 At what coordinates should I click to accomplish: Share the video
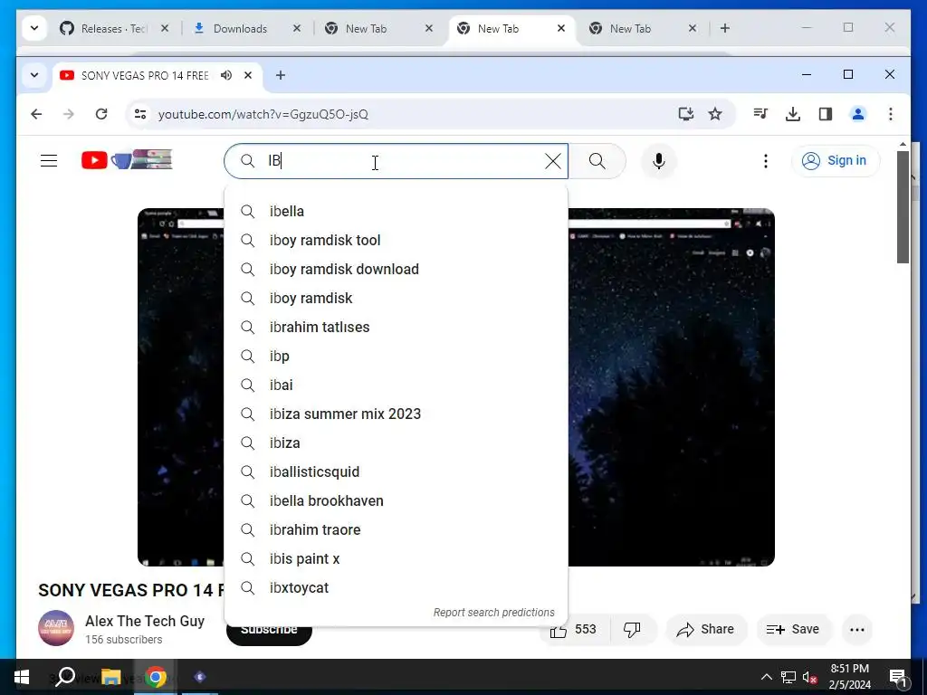tap(706, 630)
